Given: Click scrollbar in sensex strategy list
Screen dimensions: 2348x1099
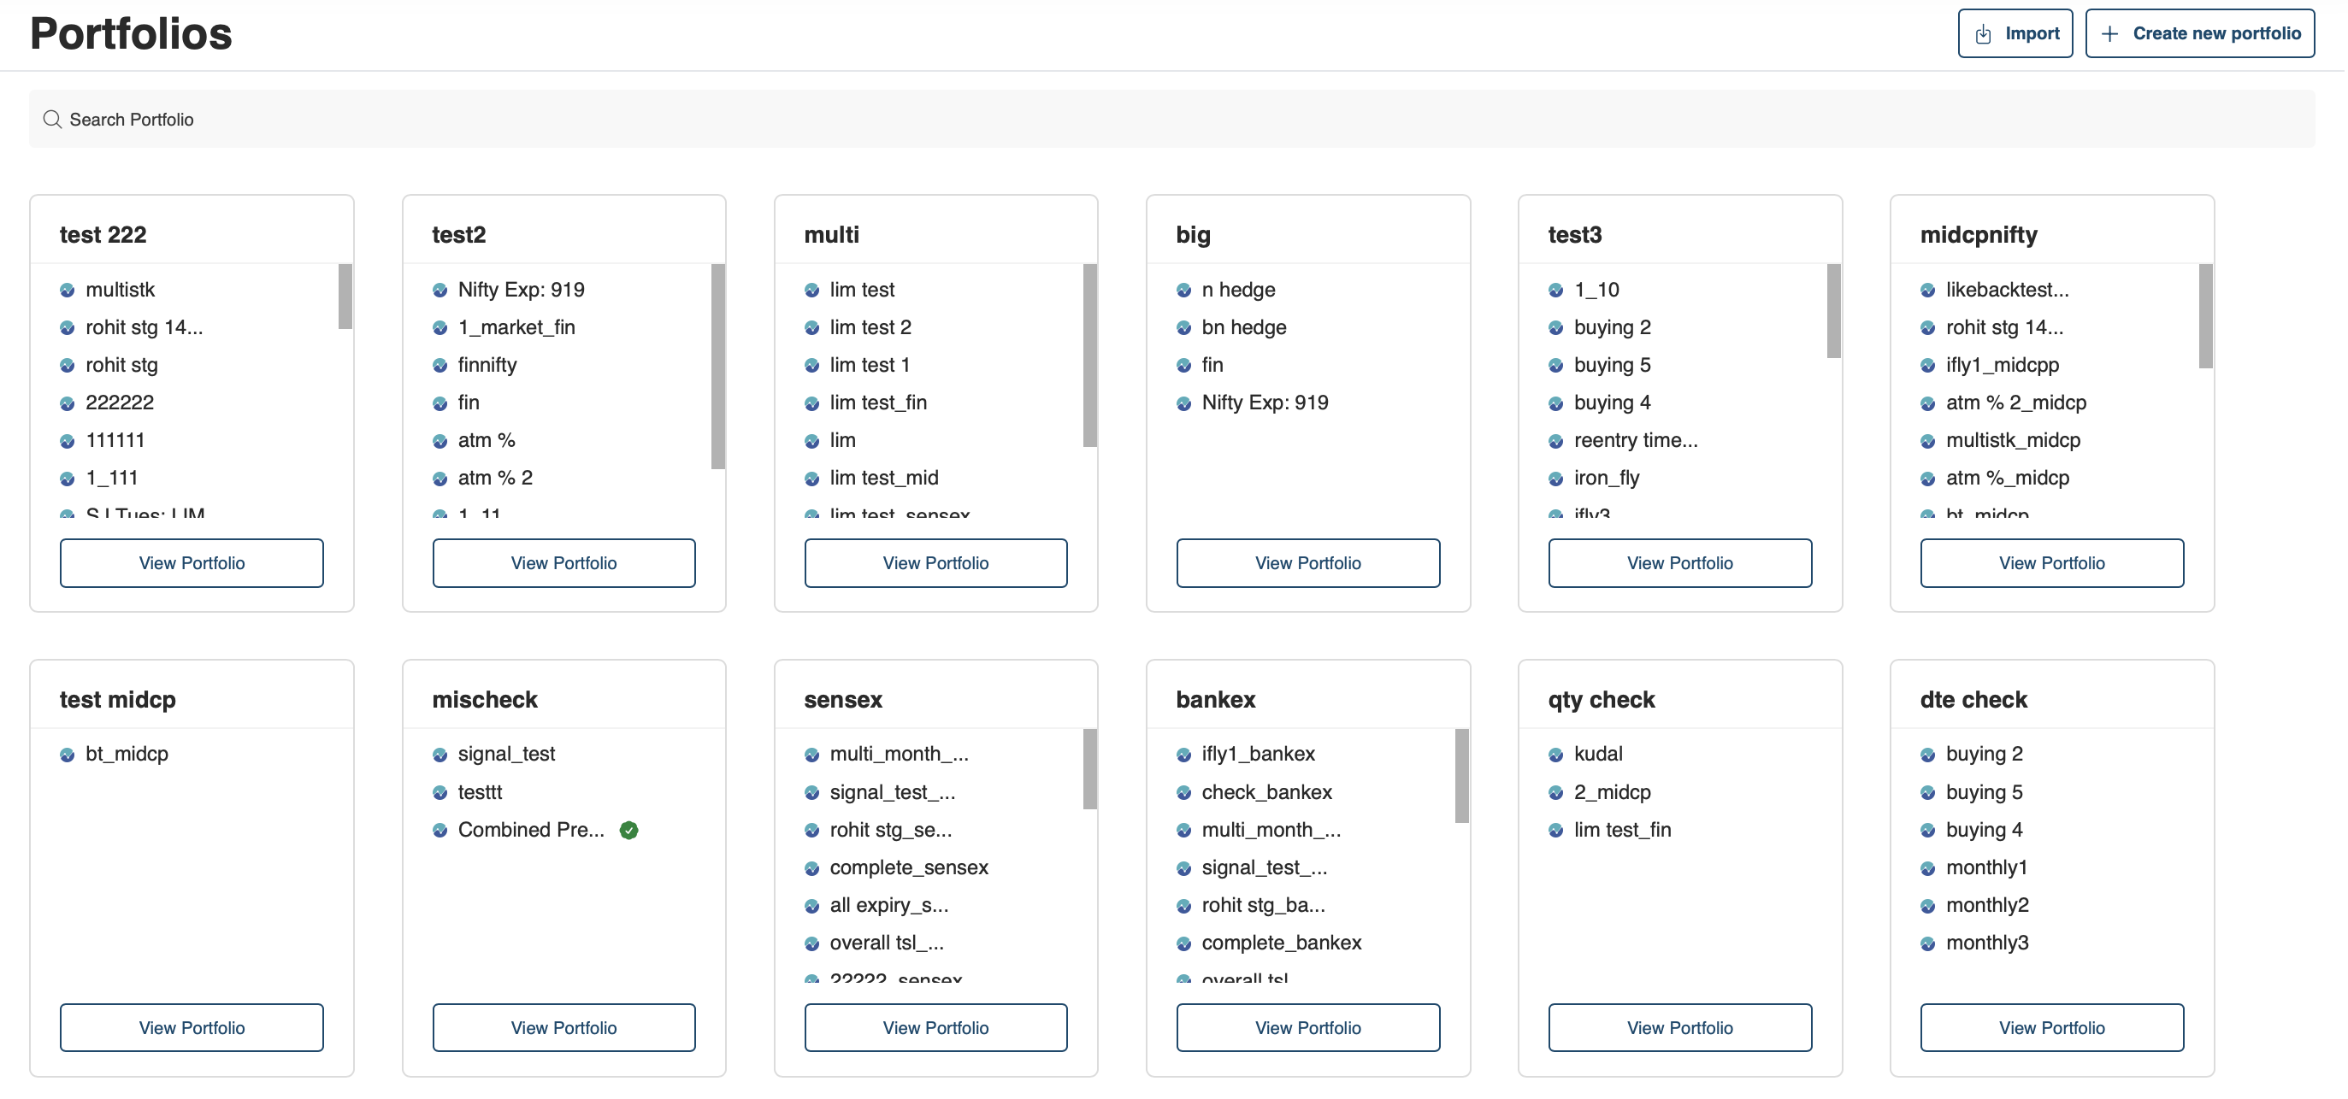Looking at the screenshot, I should [1089, 768].
